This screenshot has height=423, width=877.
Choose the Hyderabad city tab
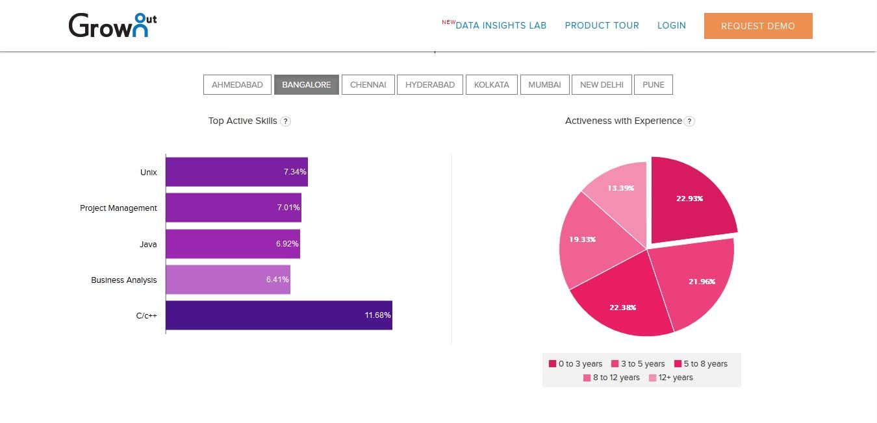[429, 85]
